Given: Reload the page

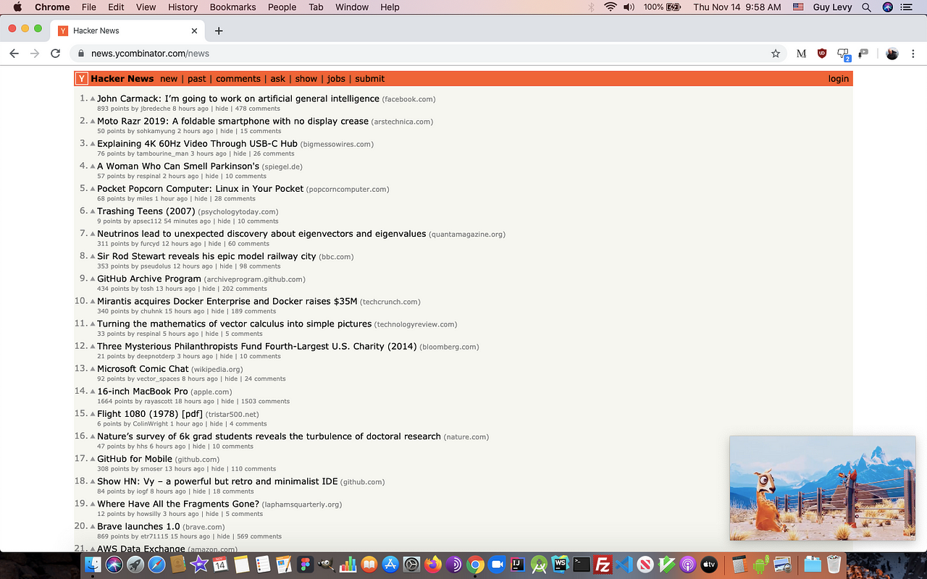Looking at the screenshot, I should pyautogui.click(x=55, y=54).
